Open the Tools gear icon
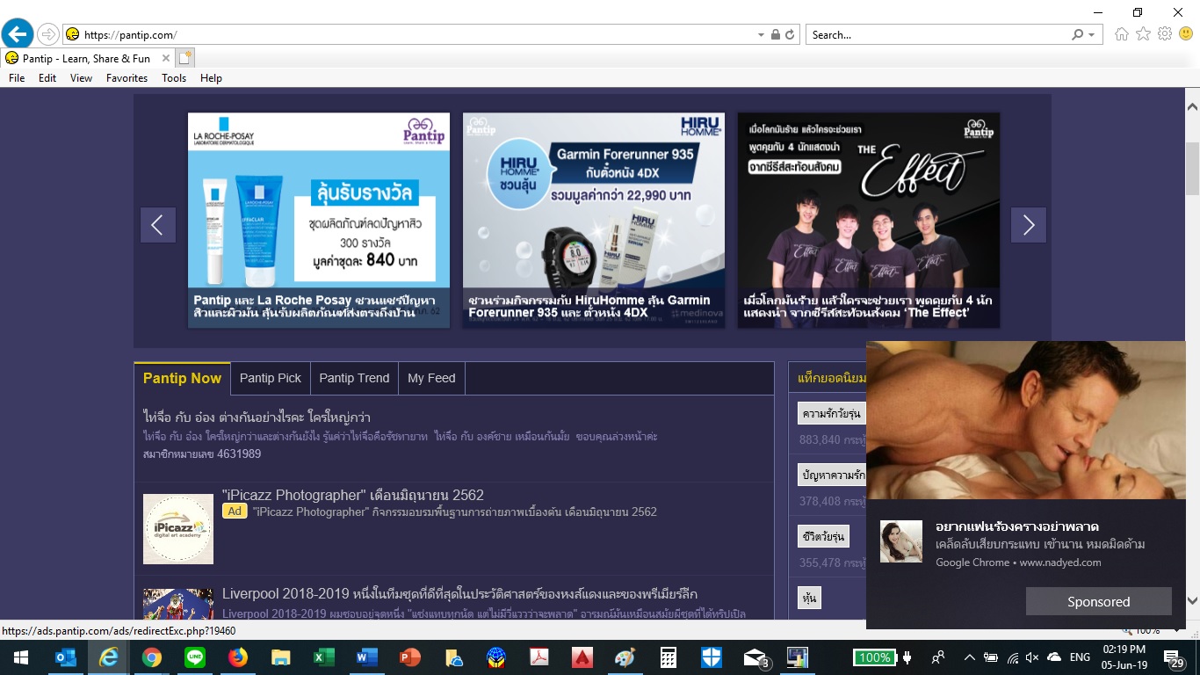The width and height of the screenshot is (1200, 675). pos(1165,34)
